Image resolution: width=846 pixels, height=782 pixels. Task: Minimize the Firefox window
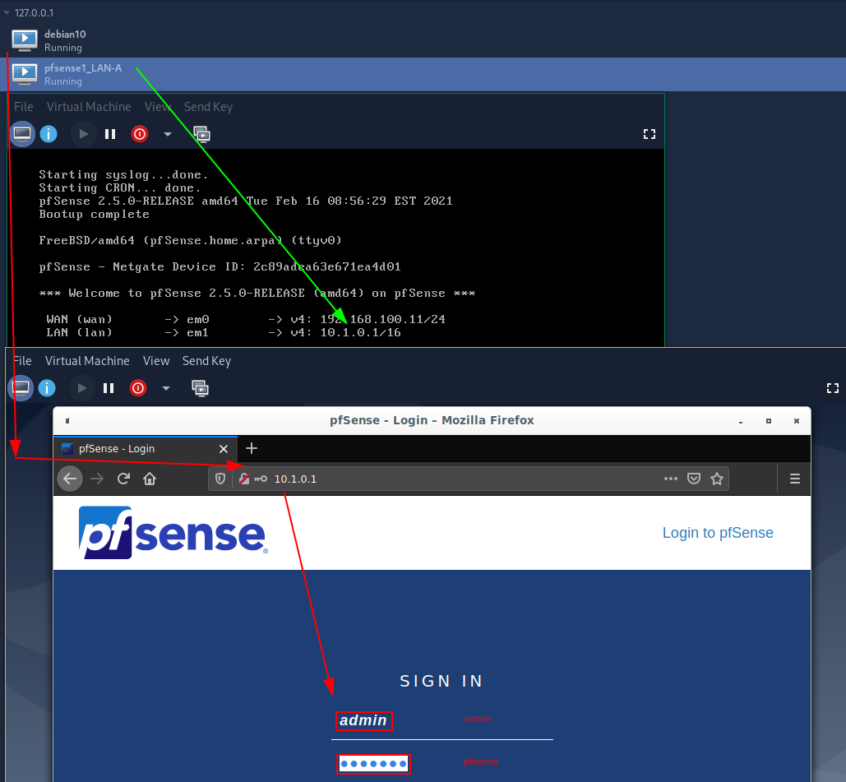741,421
